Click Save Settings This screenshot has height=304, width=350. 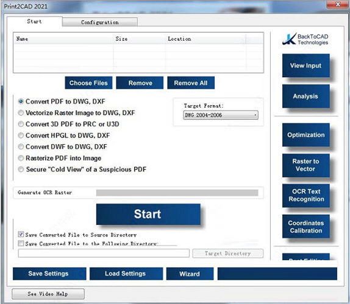click(x=49, y=274)
